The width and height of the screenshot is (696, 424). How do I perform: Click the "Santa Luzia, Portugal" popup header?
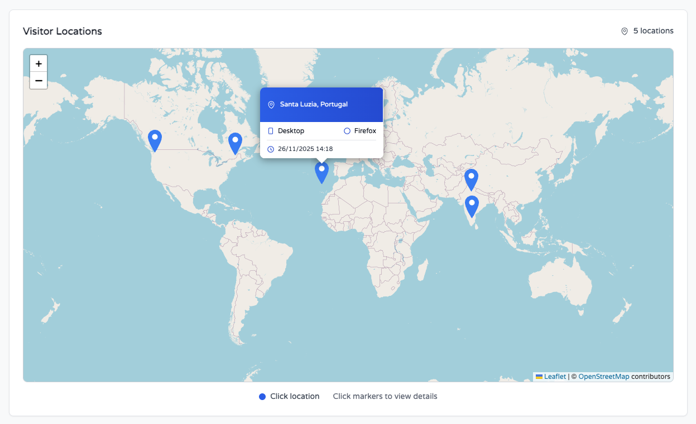314,104
